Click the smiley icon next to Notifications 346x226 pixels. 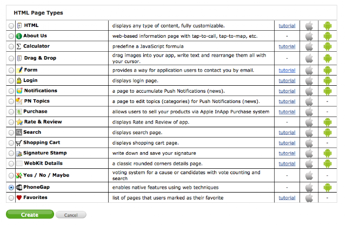(x=19, y=91)
